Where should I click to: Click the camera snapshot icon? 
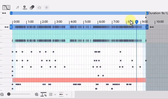coord(39,8)
